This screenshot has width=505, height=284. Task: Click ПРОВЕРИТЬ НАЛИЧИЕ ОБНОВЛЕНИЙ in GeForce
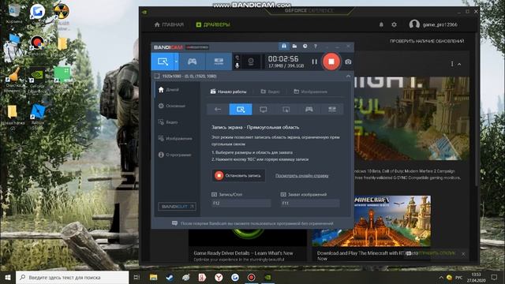tap(427, 41)
